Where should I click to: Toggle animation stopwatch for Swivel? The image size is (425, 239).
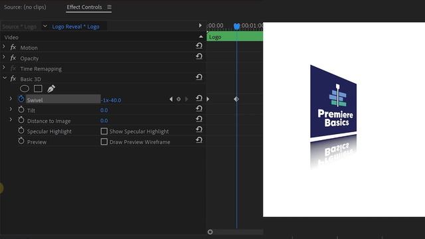[21, 99]
